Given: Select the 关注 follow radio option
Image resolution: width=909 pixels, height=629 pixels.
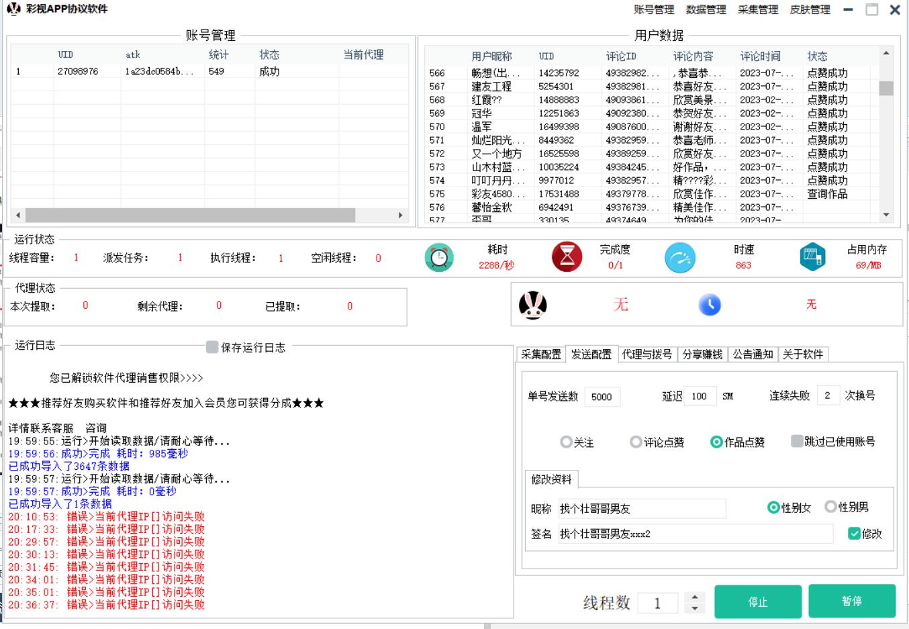Looking at the screenshot, I should 566,442.
